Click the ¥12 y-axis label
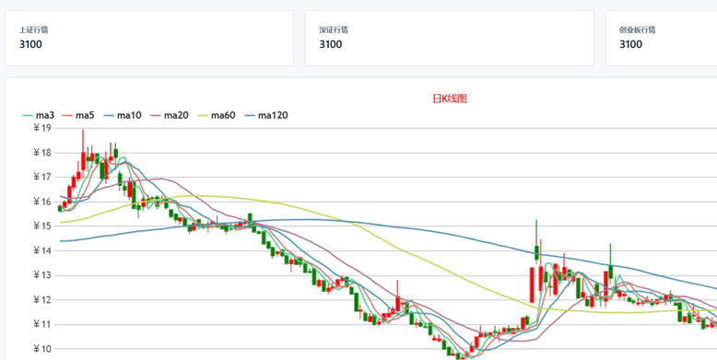717x360 pixels. point(43,300)
